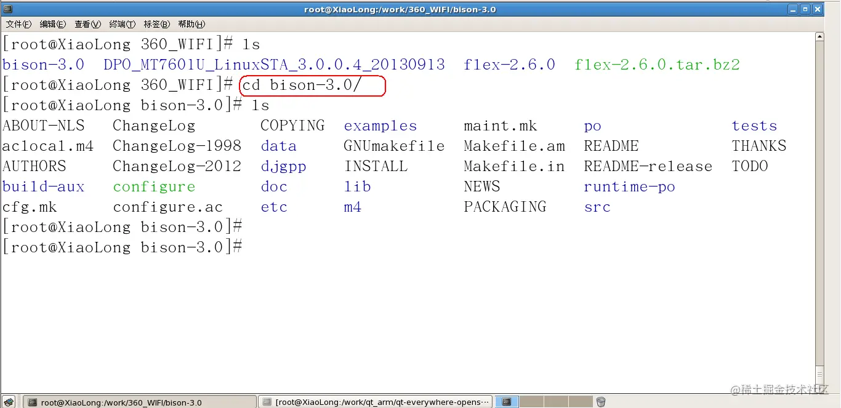Click the vertical scrollbar track
This screenshot has width=841, height=408.
click(x=819, y=211)
